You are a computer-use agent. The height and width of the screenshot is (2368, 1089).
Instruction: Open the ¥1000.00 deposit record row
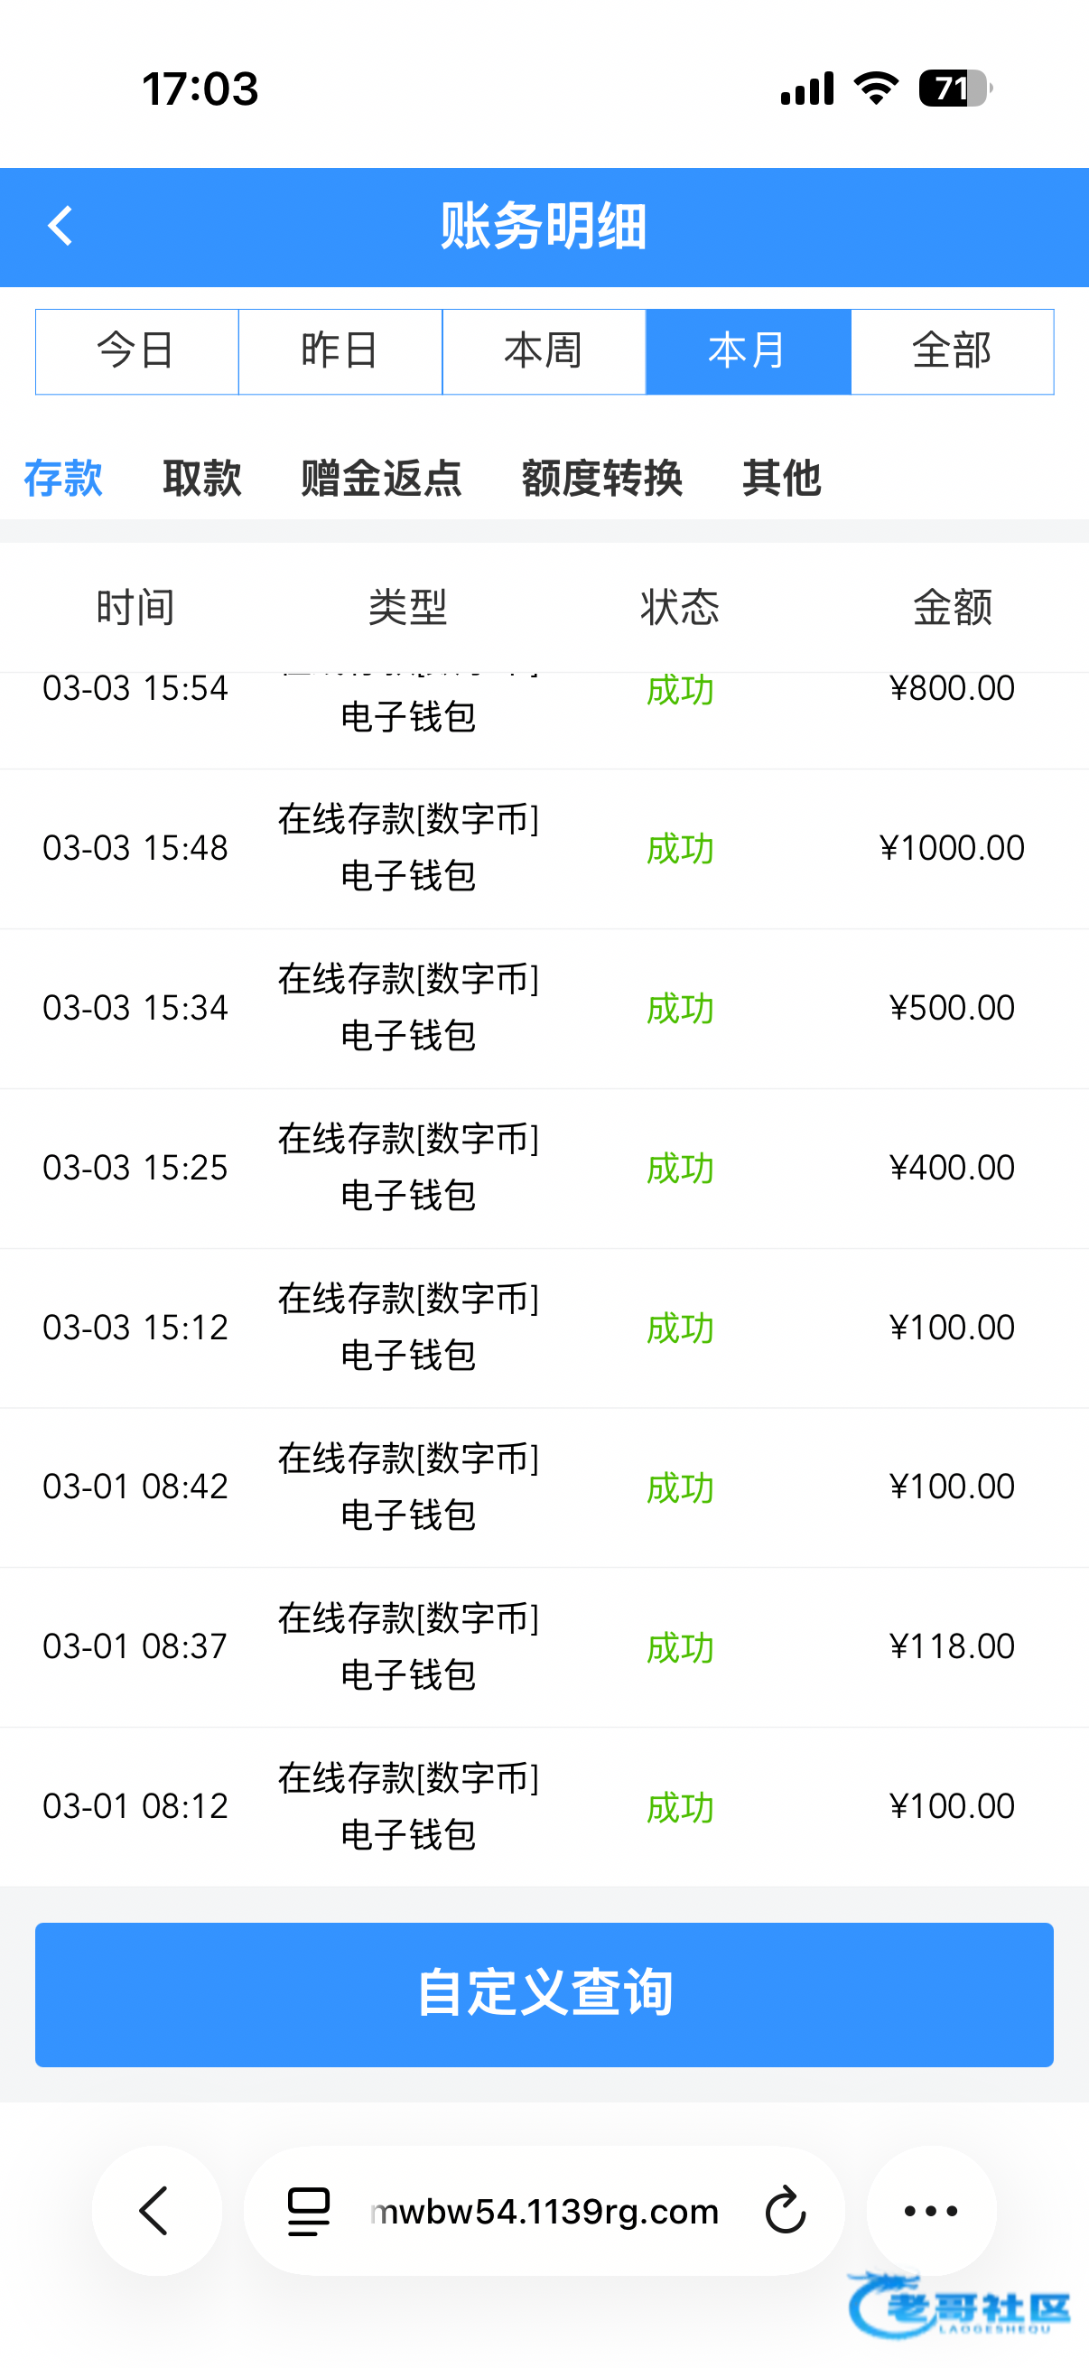point(544,847)
